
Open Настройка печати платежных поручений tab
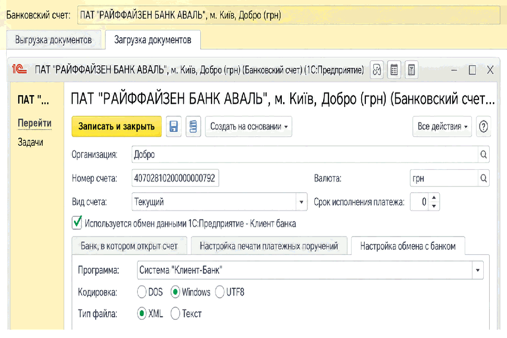tap(269, 246)
